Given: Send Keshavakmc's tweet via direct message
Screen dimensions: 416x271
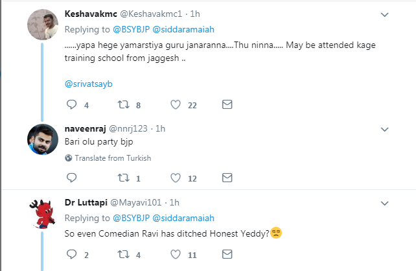Looking at the screenshot, I should click(x=227, y=104).
